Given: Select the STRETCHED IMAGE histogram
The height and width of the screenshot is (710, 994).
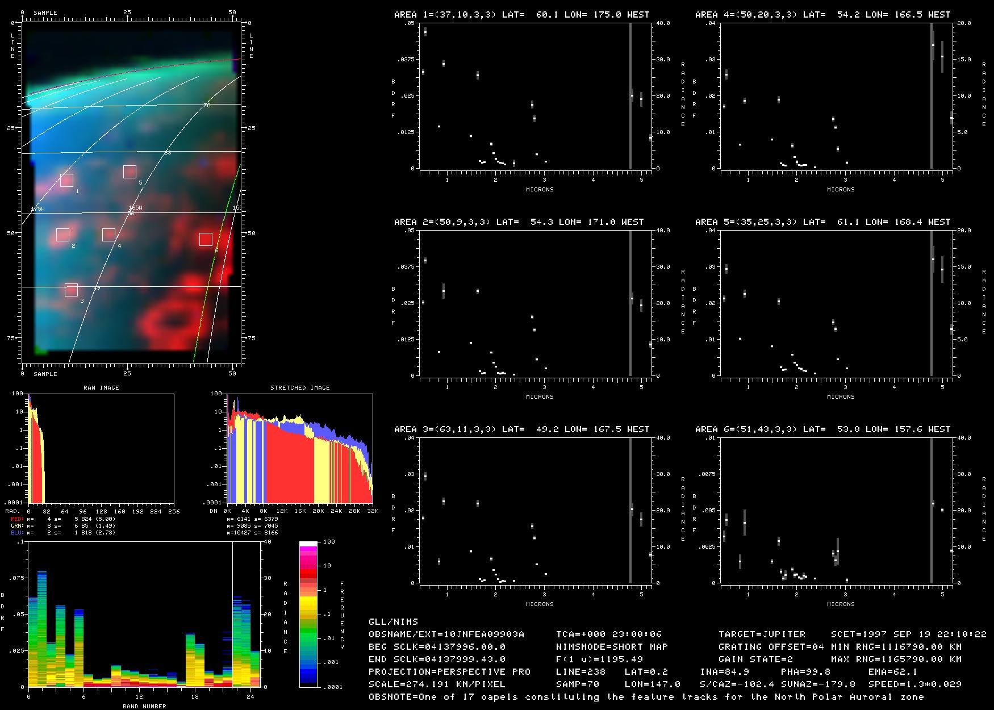Looking at the screenshot, I should pyautogui.click(x=300, y=449).
